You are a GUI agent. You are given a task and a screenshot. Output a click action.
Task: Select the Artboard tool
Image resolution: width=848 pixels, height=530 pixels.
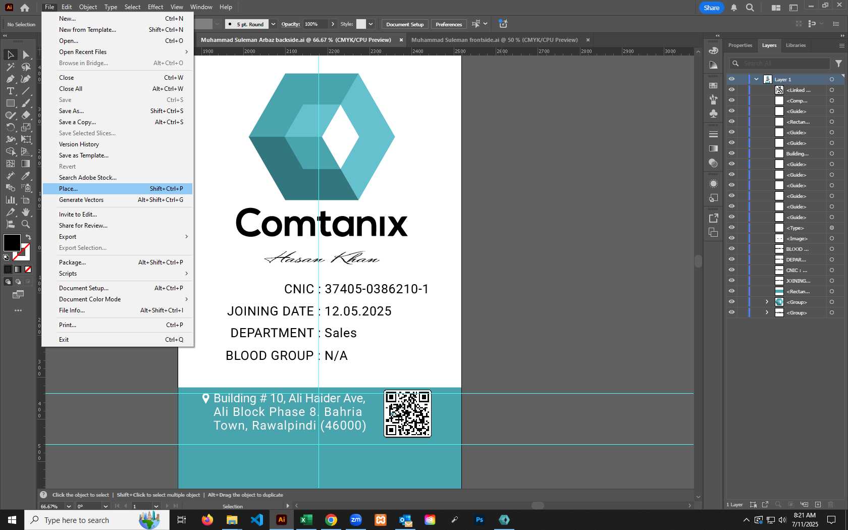click(x=26, y=200)
